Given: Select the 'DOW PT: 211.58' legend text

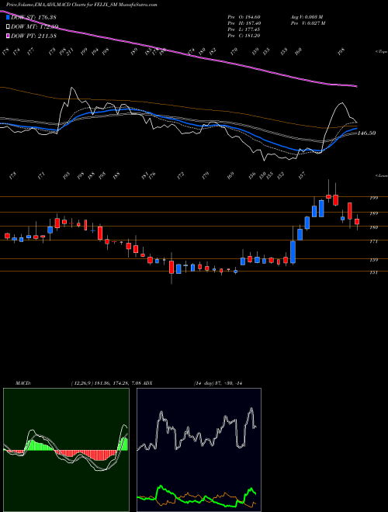Looking at the screenshot, I should click(34, 36).
